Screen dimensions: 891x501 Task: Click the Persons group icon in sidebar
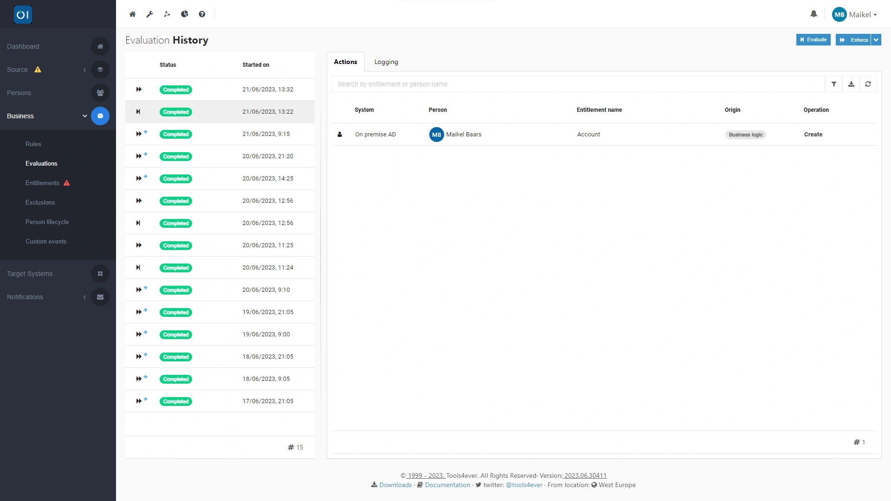click(x=100, y=93)
